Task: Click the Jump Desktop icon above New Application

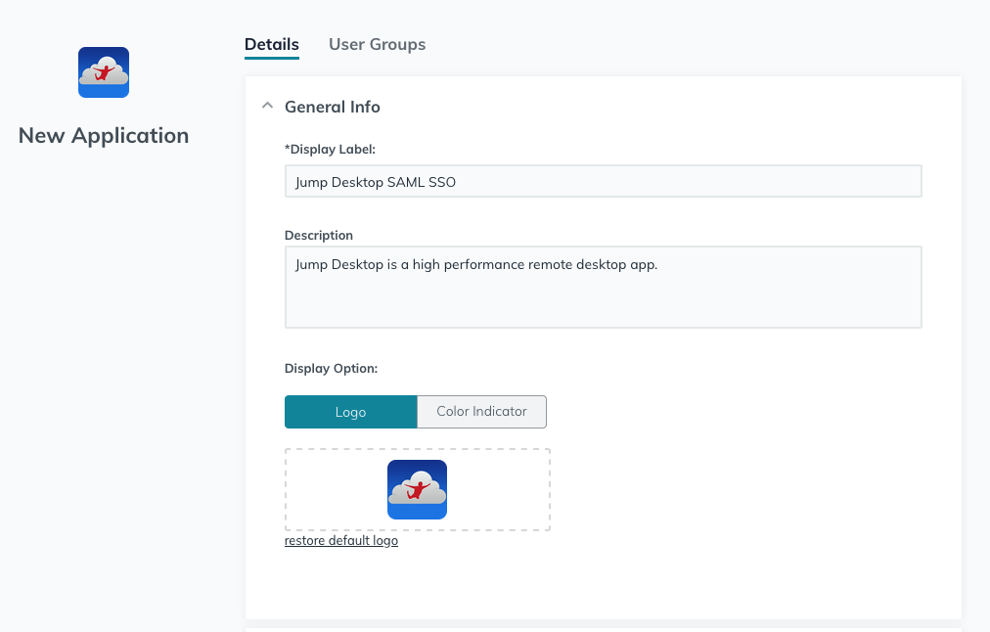Action: tap(104, 72)
